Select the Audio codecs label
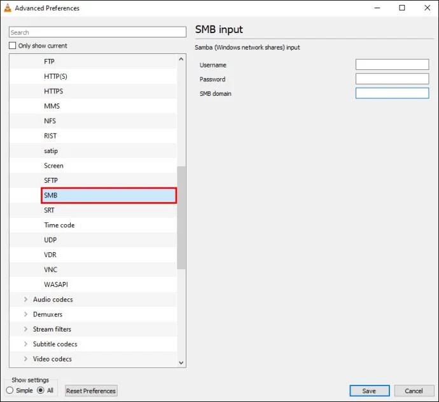Viewport: 439px width, 402px height. coord(53,299)
